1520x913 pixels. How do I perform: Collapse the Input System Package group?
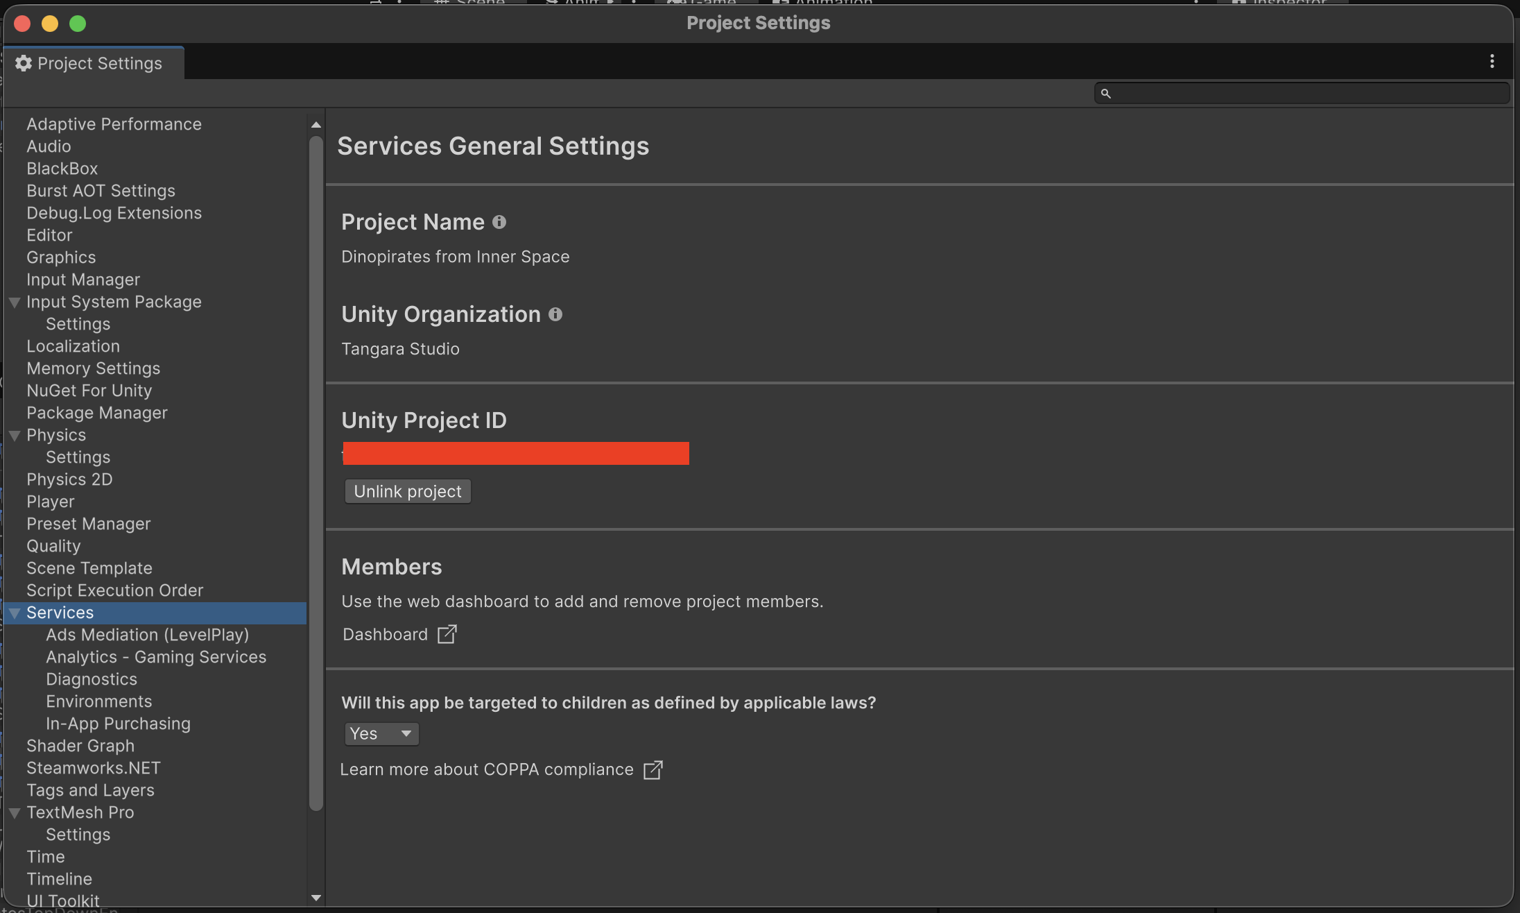pos(15,302)
